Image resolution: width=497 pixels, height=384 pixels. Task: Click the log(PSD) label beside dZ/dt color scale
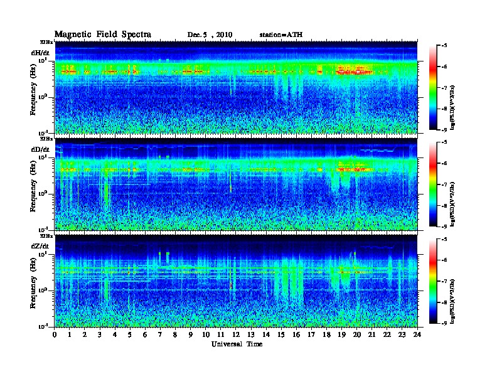tap(453, 301)
